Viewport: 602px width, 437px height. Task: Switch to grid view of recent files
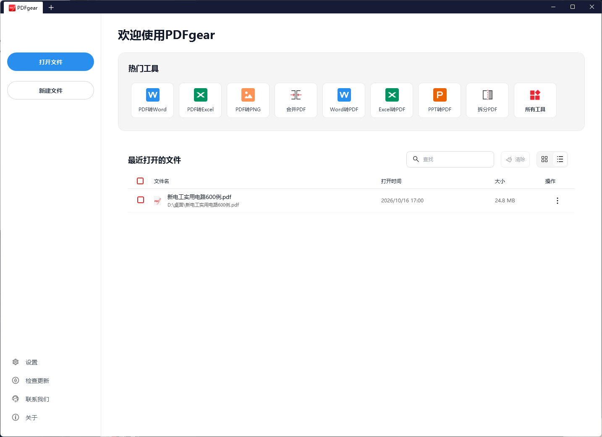click(x=544, y=159)
